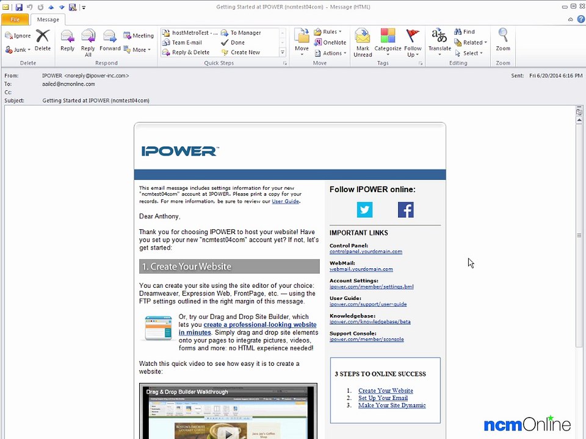
Task: Open the Related dropdown
Action: (x=471, y=43)
